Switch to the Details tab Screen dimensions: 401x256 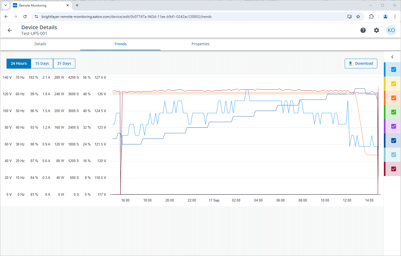coord(40,44)
